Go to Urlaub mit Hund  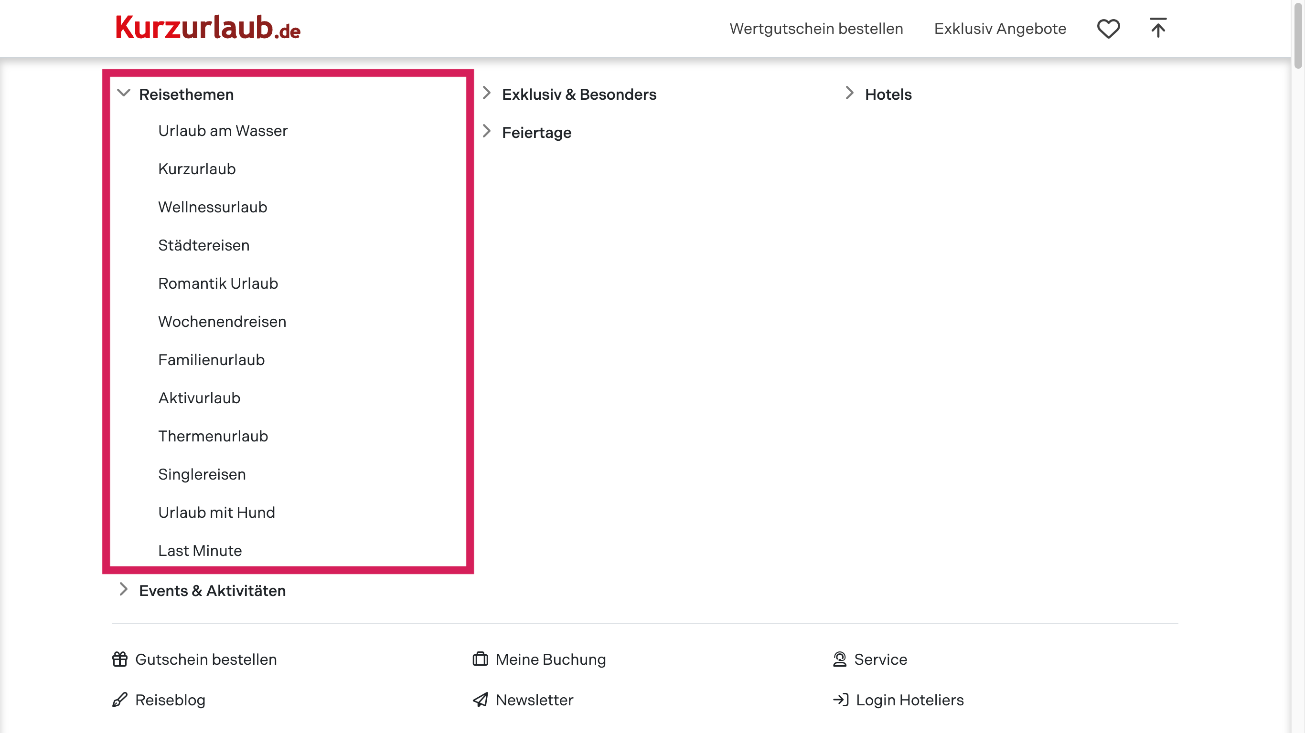pyautogui.click(x=216, y=513)
